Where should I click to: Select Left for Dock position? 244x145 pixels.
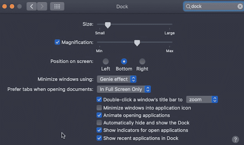pyautogui.click(x=106, y=61)
